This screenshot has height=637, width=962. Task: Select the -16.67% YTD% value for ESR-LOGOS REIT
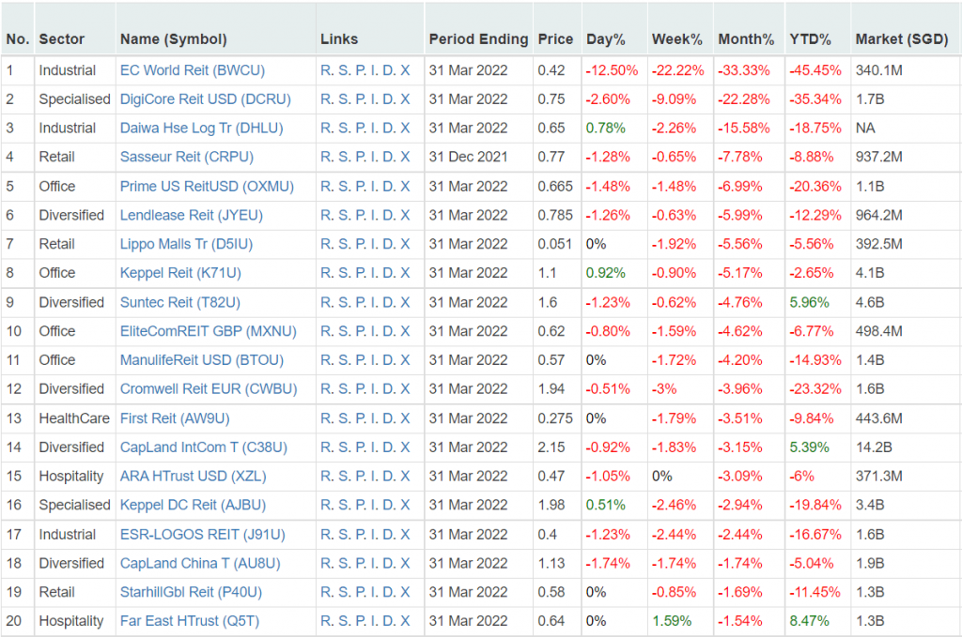click(x=815, y=534)
